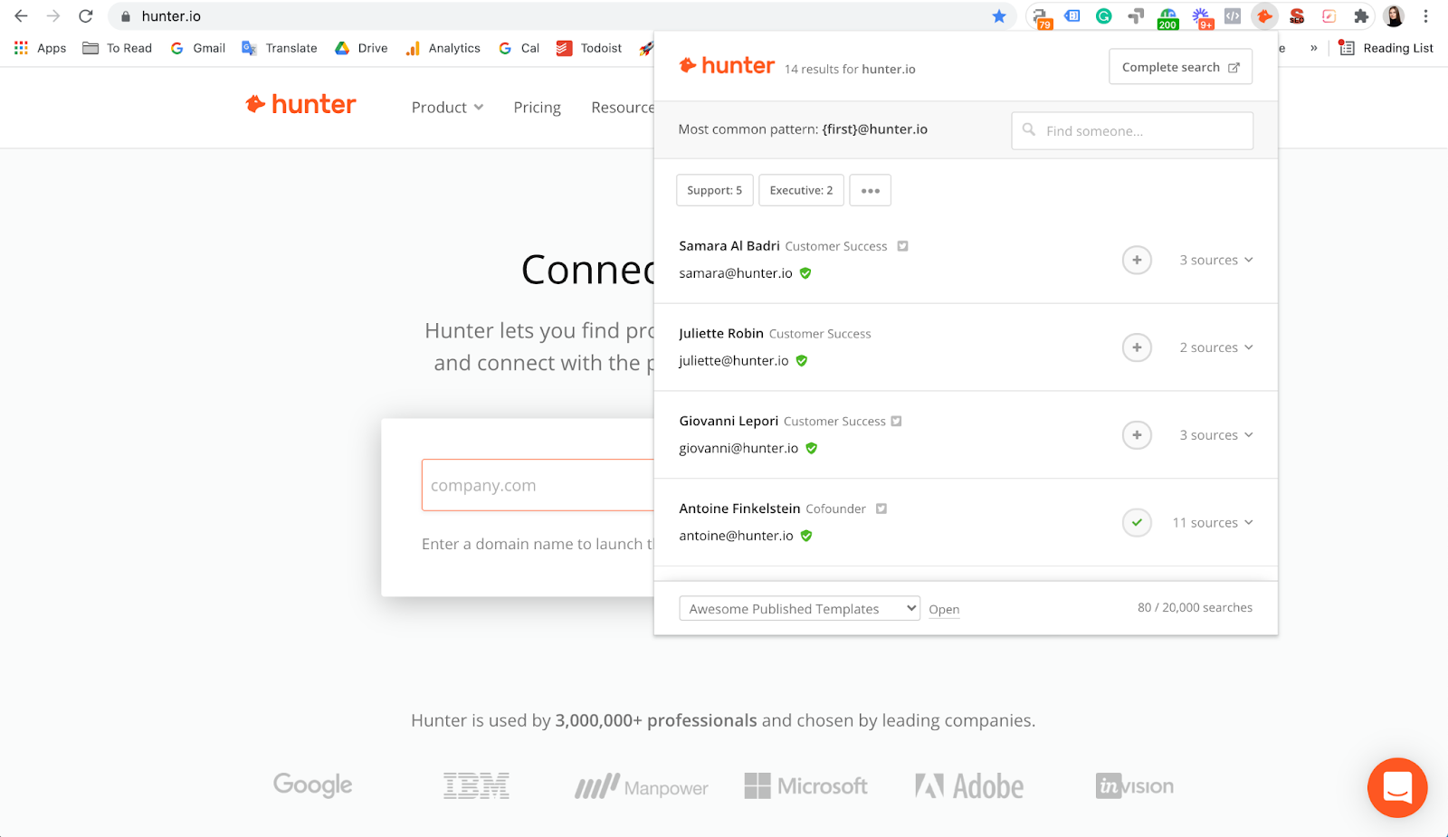Image resolution: width=1448 pixels, height=837 pixels.
Task: Open the Translate bookmark
Action: point(280,48)
